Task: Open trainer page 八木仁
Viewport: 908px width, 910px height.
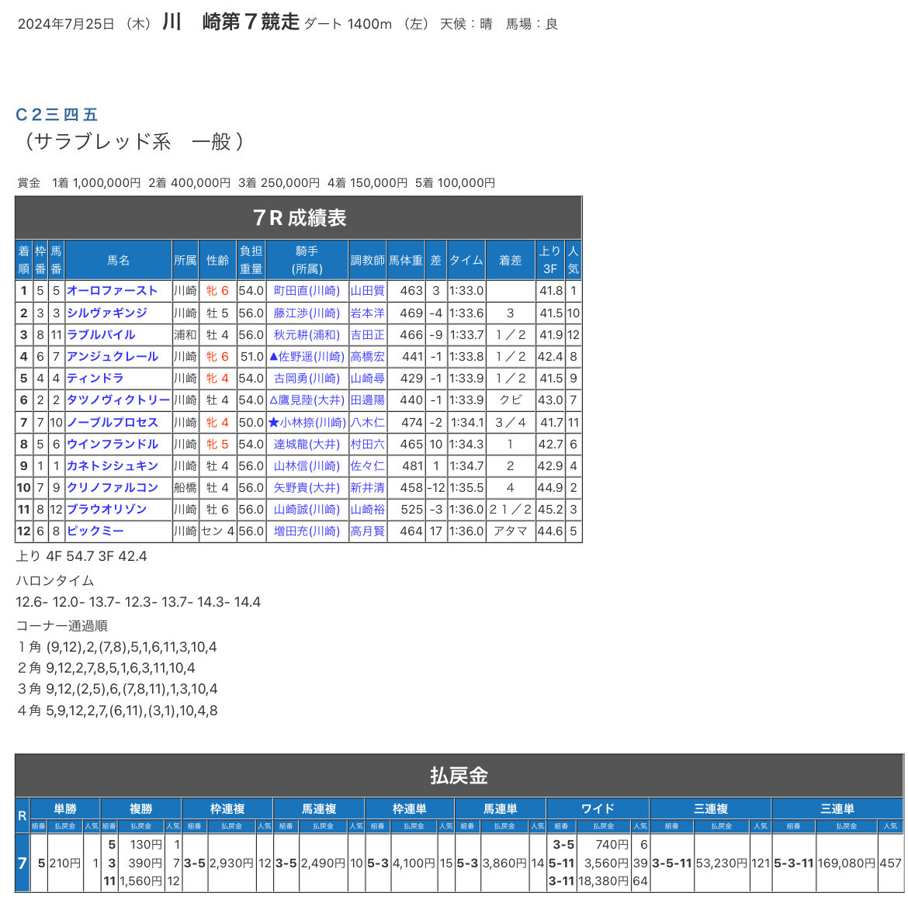Action: (x=367, y=423)
